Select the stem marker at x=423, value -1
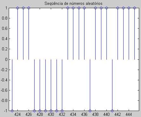Screen dimensions: 141x117 tap(12, 111)
